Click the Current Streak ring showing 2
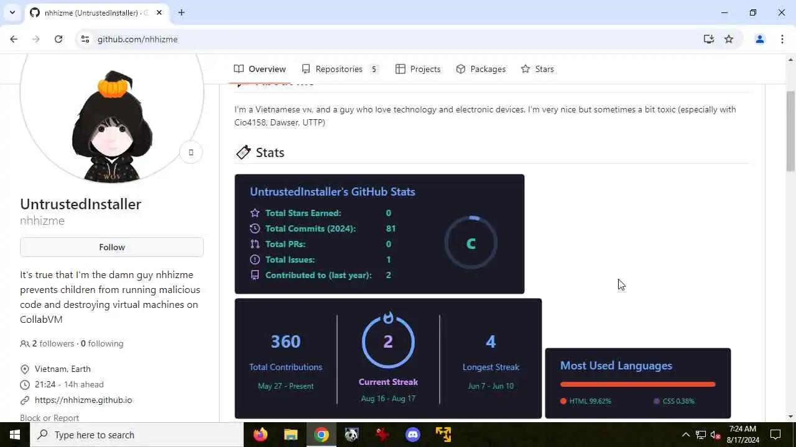Screen dimensions: 796x447 388,341
